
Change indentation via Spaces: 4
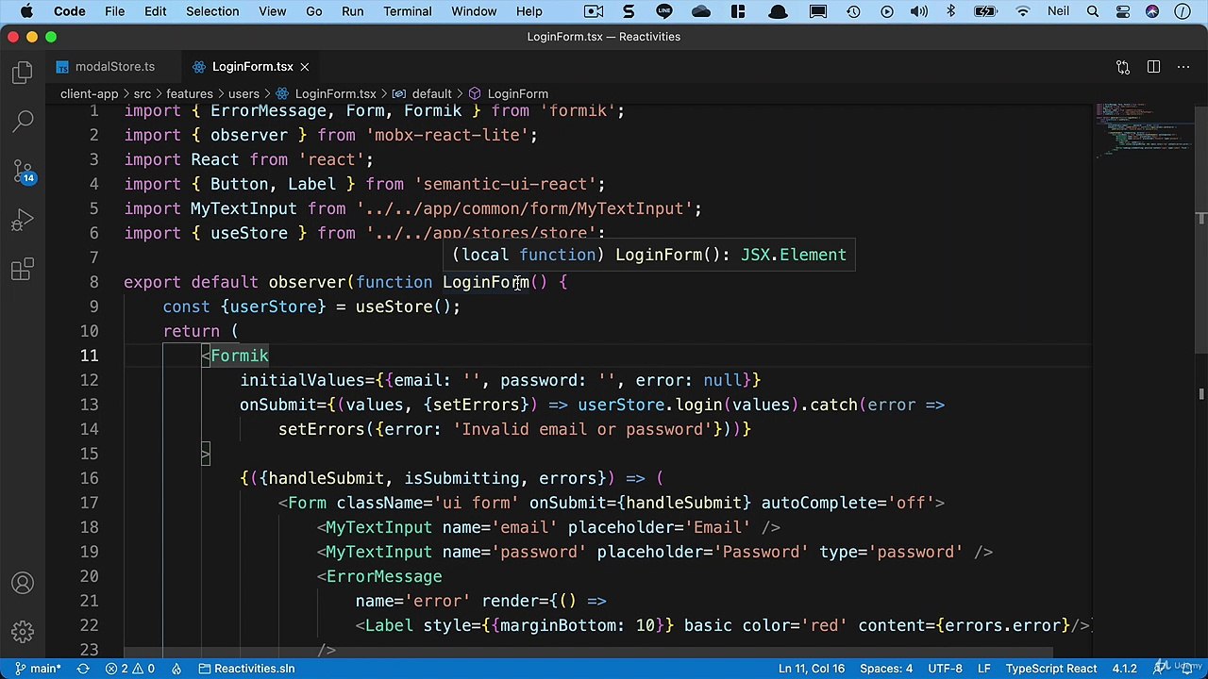(x=886, y=669)
